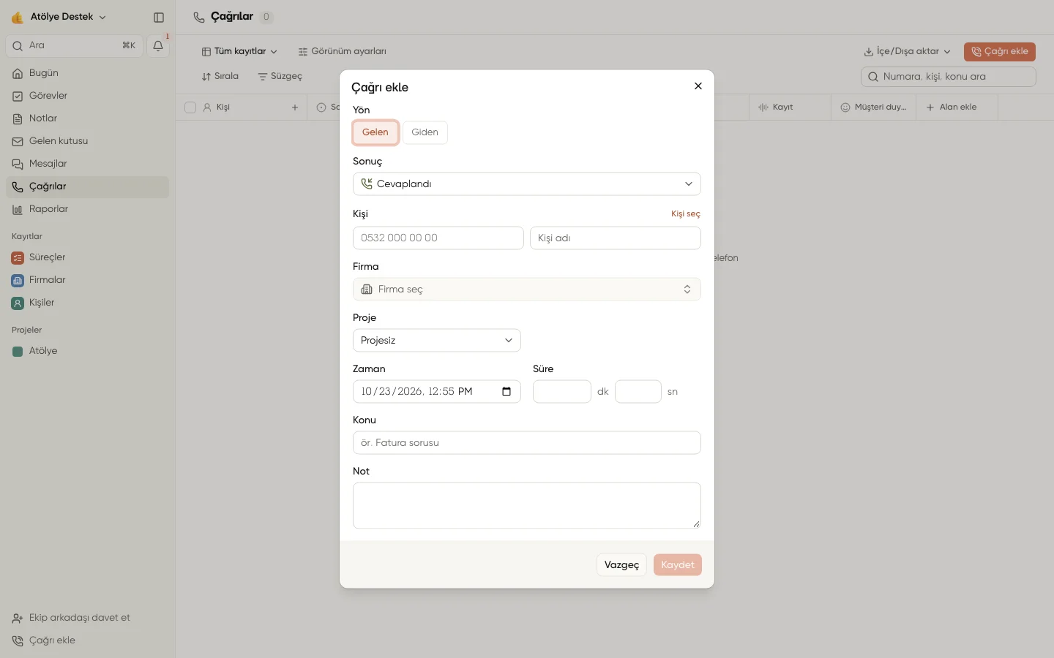Expand the Projesiz project dropdown
This screenshot has width=1054, height=658.
pos(437,341)
